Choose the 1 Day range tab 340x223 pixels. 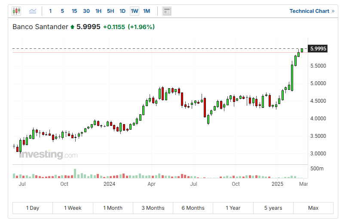tap(33, 208)
